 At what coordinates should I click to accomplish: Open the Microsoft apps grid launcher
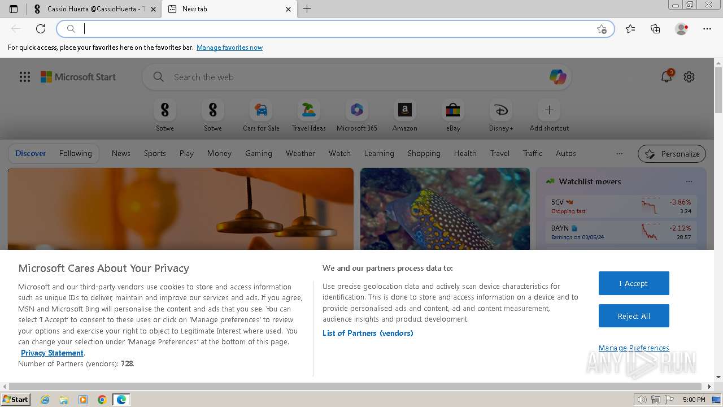tap(25, 77)
